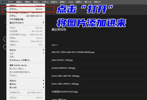
Task: Open the 帮助(H) menu
Action: [x=98, y=2]
